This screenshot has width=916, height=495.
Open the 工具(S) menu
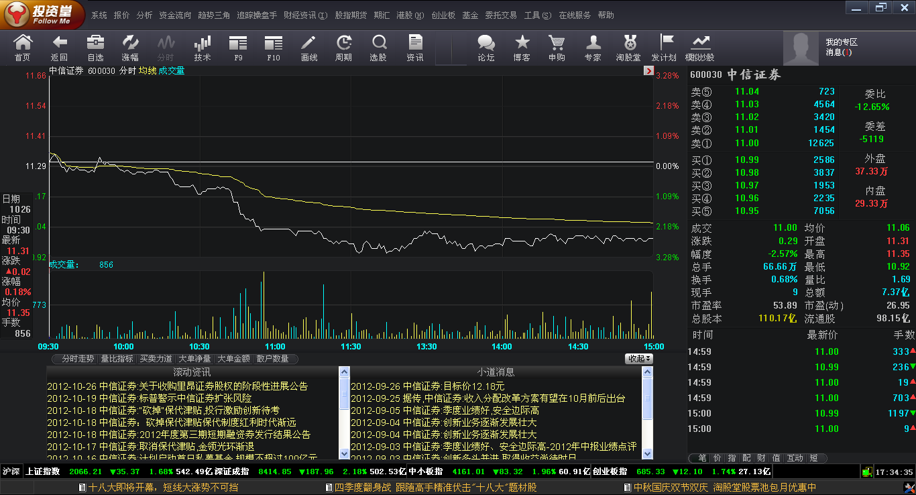[x=538, y=15]
